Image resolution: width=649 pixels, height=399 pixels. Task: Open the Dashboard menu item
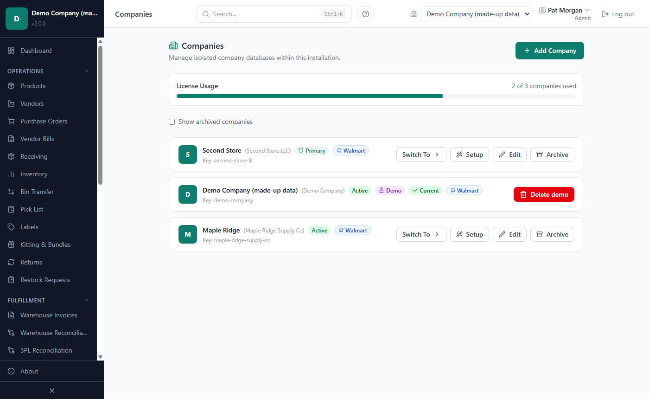tap(48, 51)
